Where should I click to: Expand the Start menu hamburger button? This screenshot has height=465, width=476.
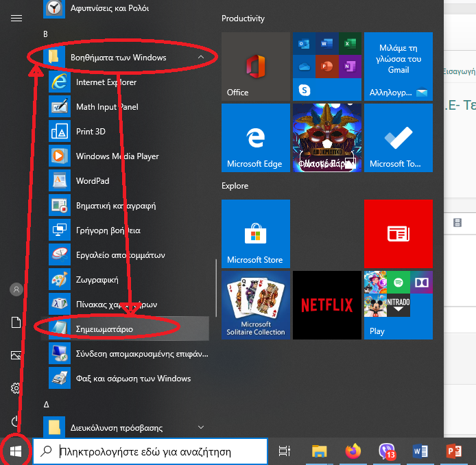coord(16,19)
